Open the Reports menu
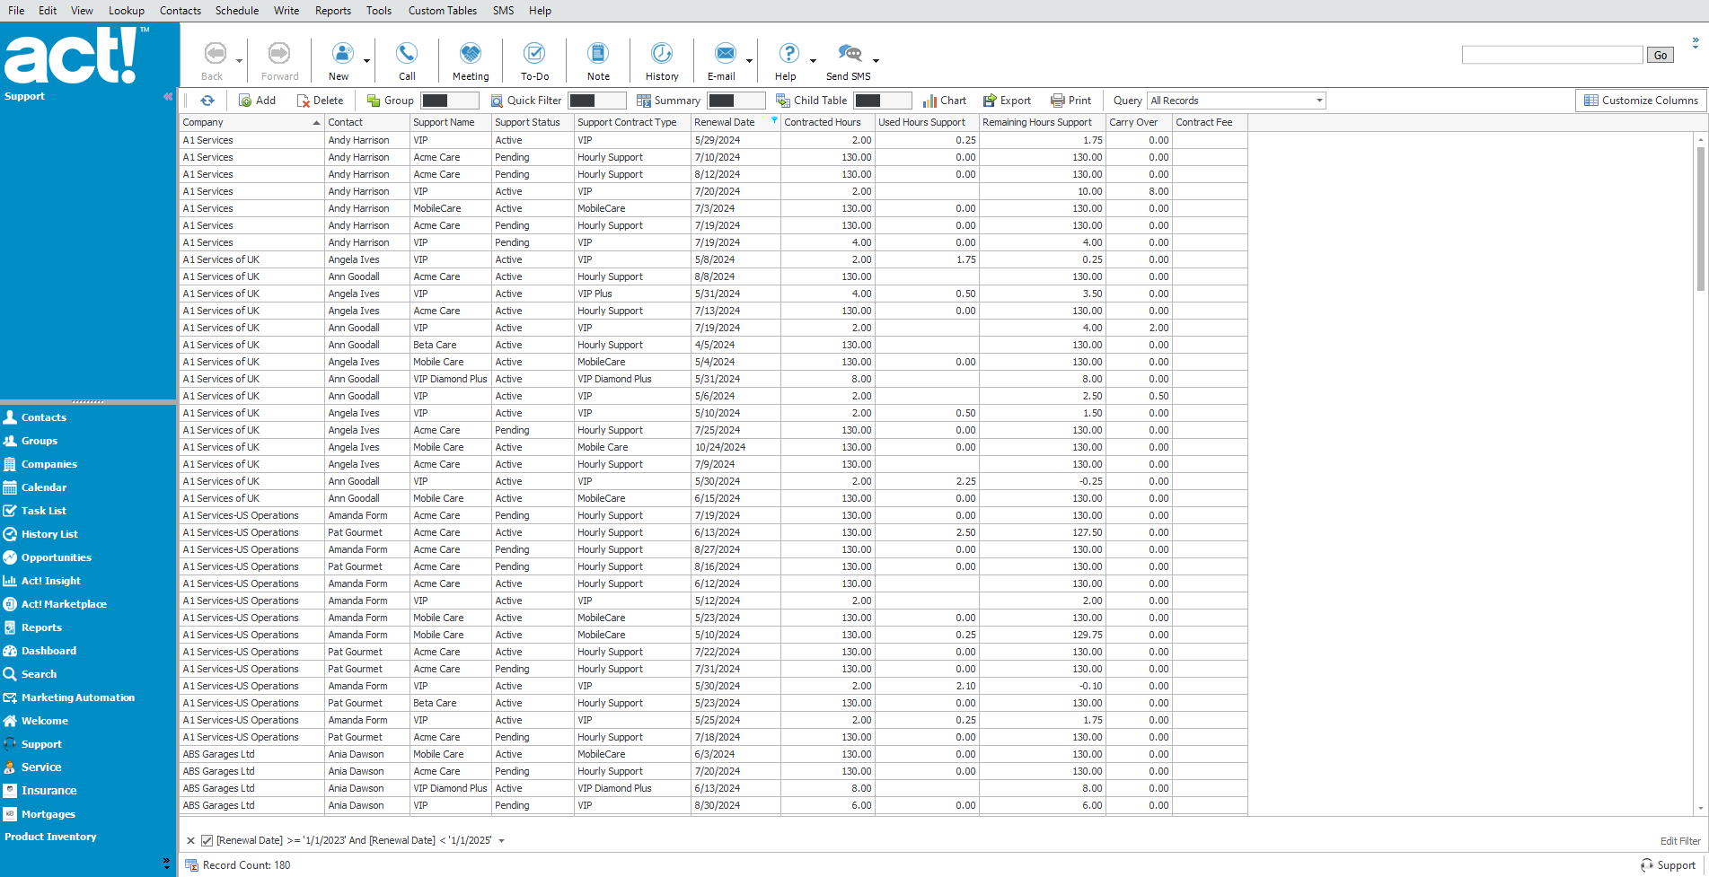The height and width of the screenshot is (877, 1709). (333, 11)
